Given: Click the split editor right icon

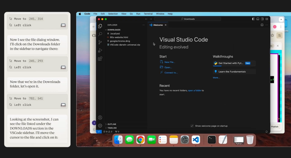Looking at the screenshot, I should pyautogui.click(x=262, y=25).
